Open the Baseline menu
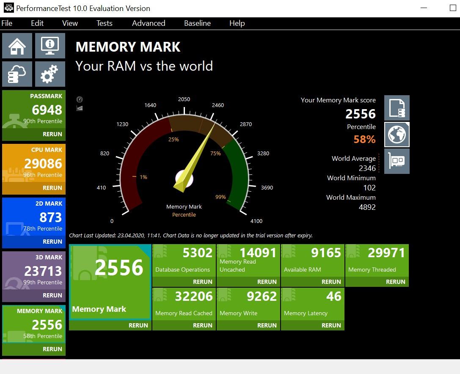The image size is (460, 374). (x=198, y=23)
